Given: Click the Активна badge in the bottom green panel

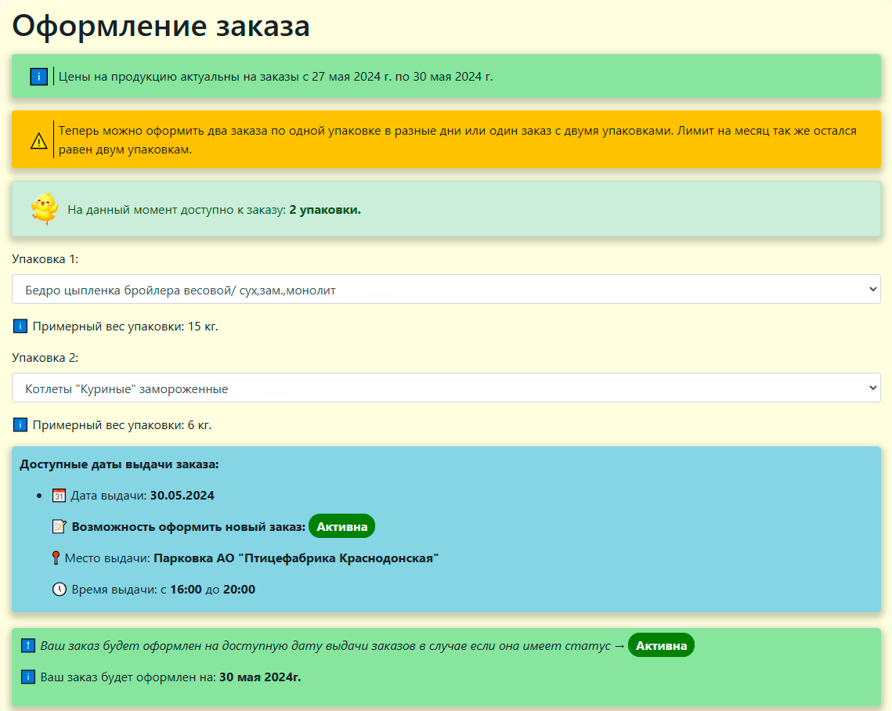Looking at the screenshot, I should (x=661, y=646).
